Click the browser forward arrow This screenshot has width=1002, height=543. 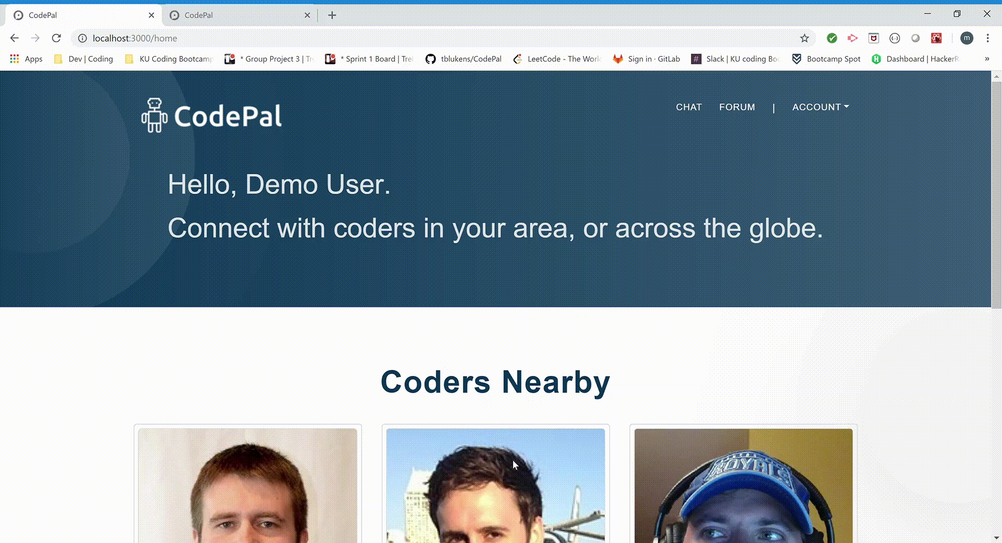pyautogui.click(x=35, y=38)
